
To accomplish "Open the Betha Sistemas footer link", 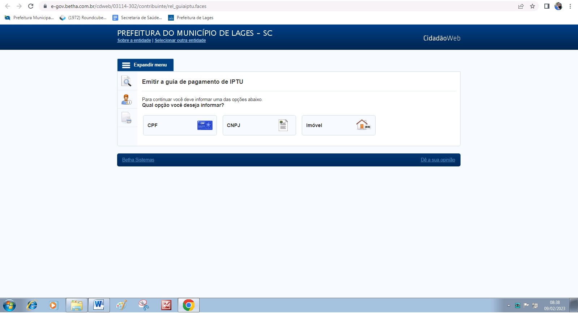I will point(138,160).
